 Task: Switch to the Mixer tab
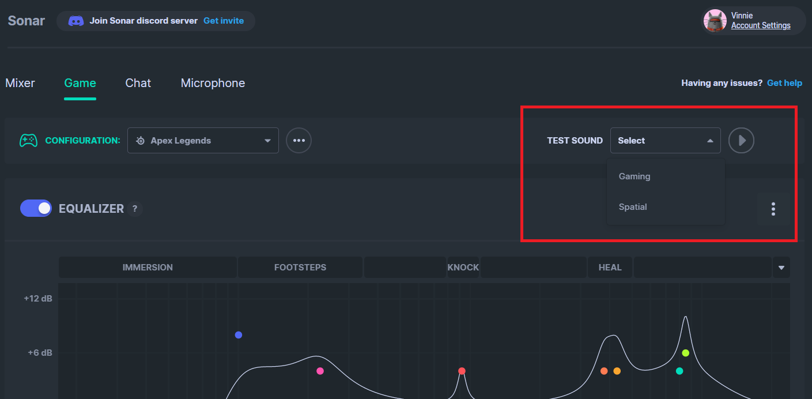(x=20, y=82)
